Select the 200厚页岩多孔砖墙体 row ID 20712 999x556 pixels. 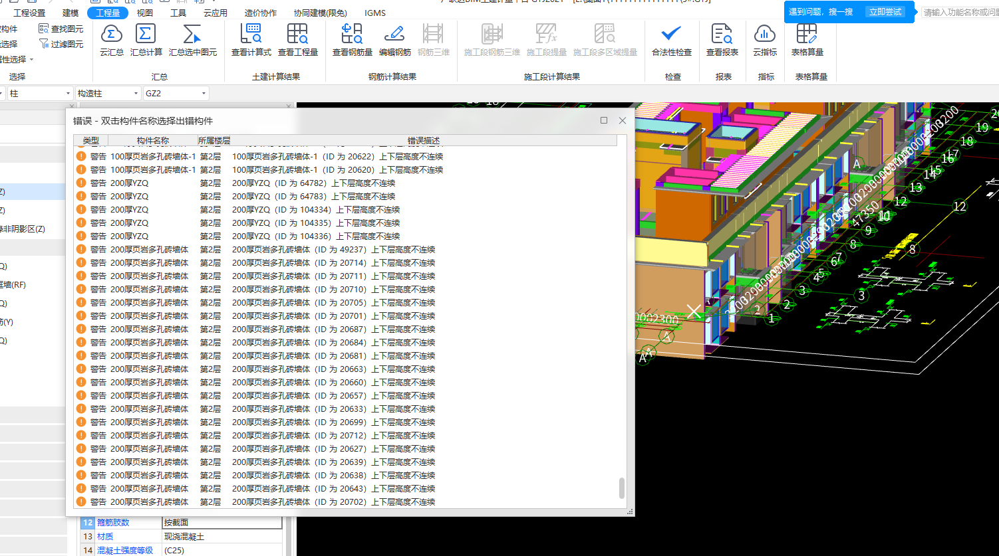(346, 435)
